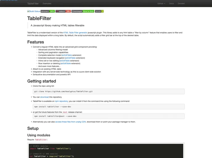
Task: Click the Build Status badge
Action: (34, 11)
